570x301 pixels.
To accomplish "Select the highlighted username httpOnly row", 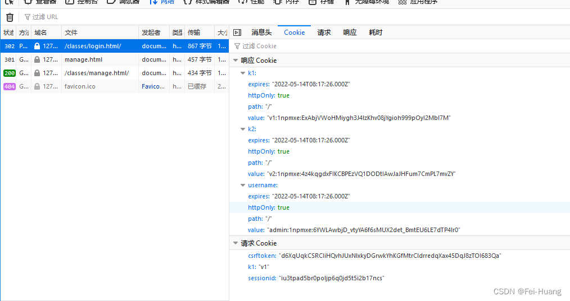I will click(x=400, y=207).
